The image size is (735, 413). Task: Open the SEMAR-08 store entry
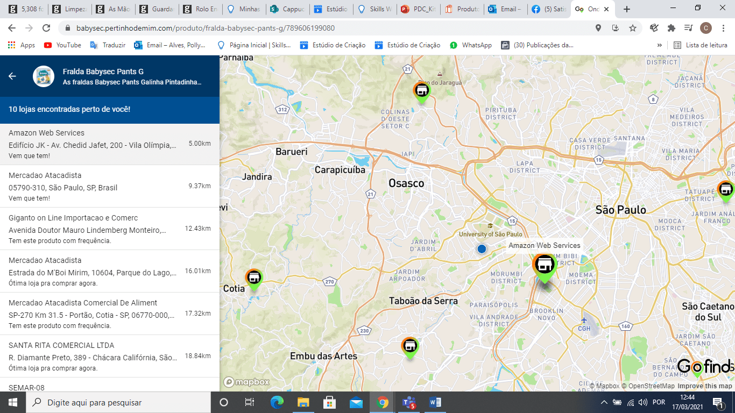110,384
